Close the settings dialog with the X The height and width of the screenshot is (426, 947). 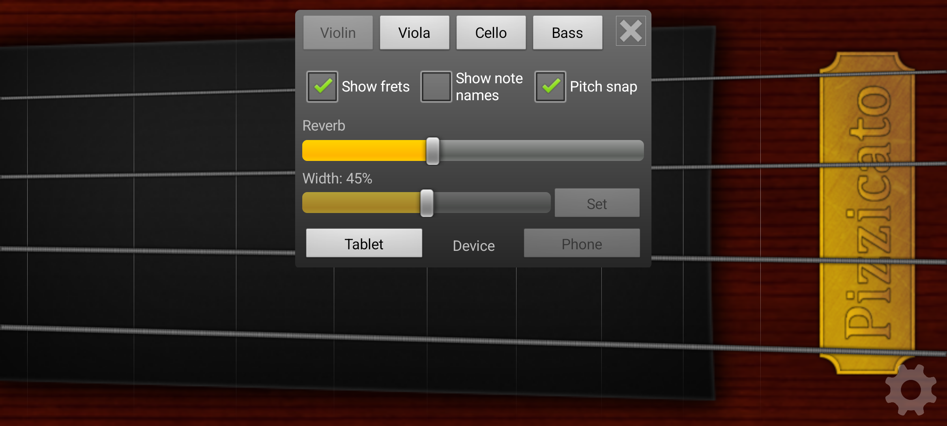(x=631, y=31)
